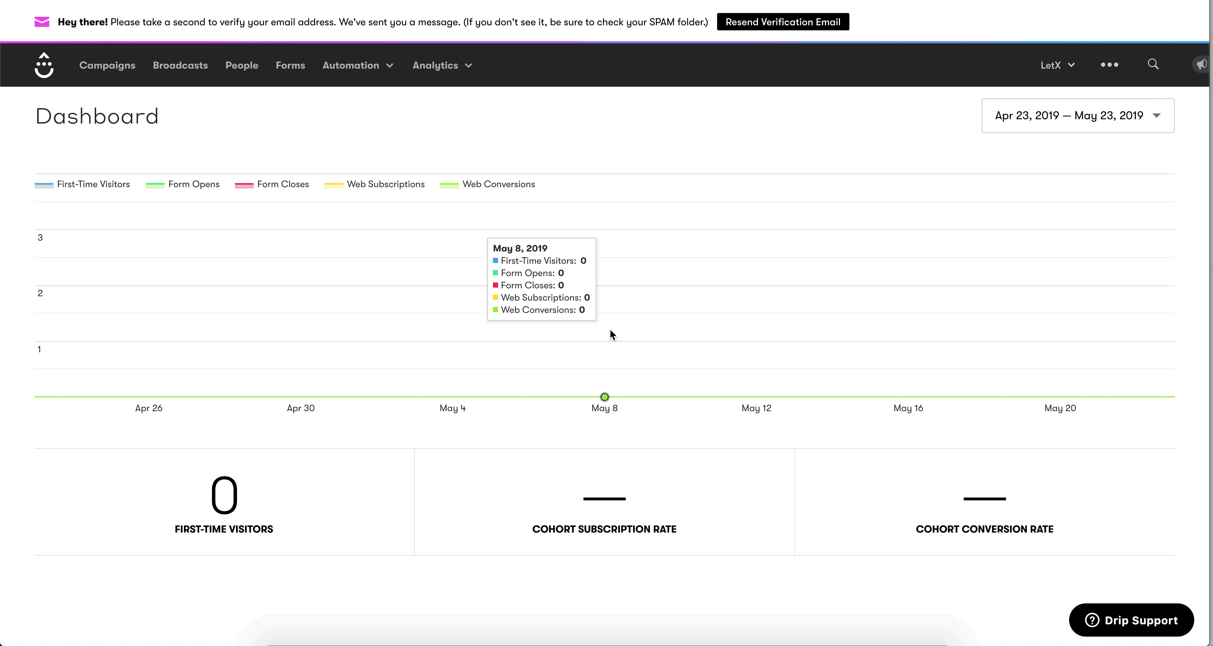
Task: Click the May 8 data point marker
Action: tap(604, 397)
